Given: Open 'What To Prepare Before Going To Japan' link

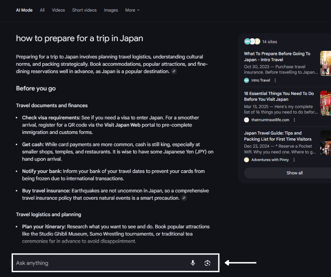Looking at the screenshot, I should click(x=277, y=57).
